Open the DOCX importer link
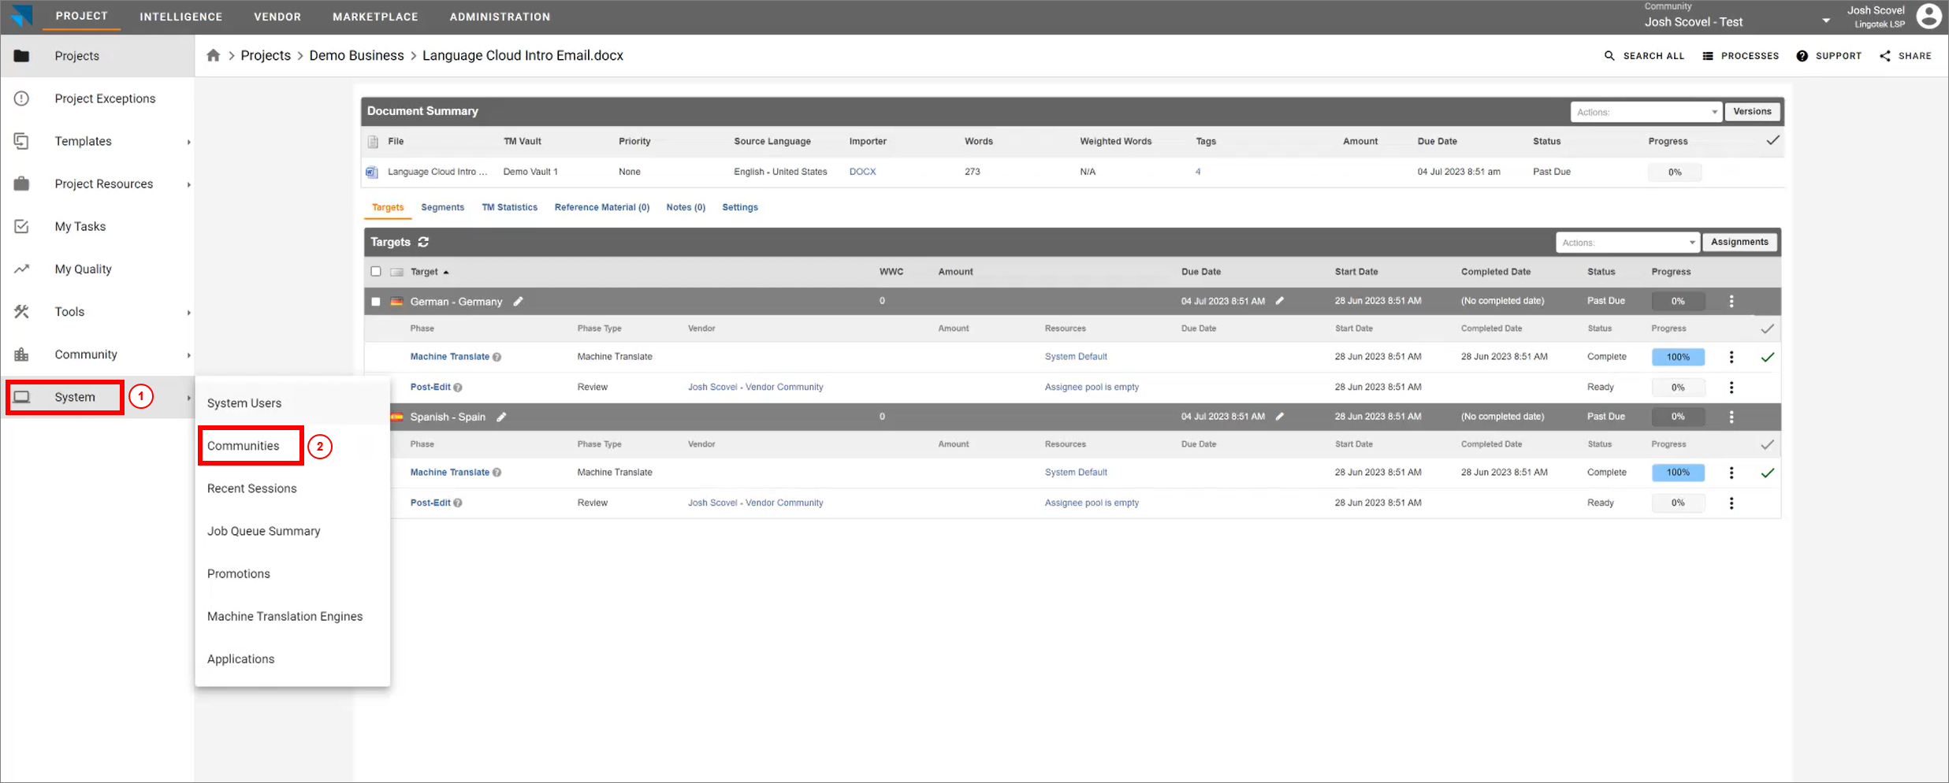Image resolution: width=1949 pixels, height=783 pixels. pyautogui.click(x=862, y=172)
